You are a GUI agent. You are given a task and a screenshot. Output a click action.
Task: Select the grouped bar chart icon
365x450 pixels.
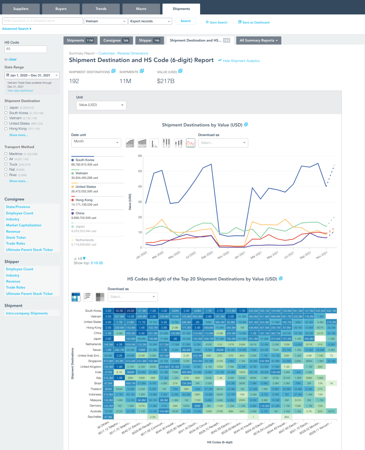(154, 143)
